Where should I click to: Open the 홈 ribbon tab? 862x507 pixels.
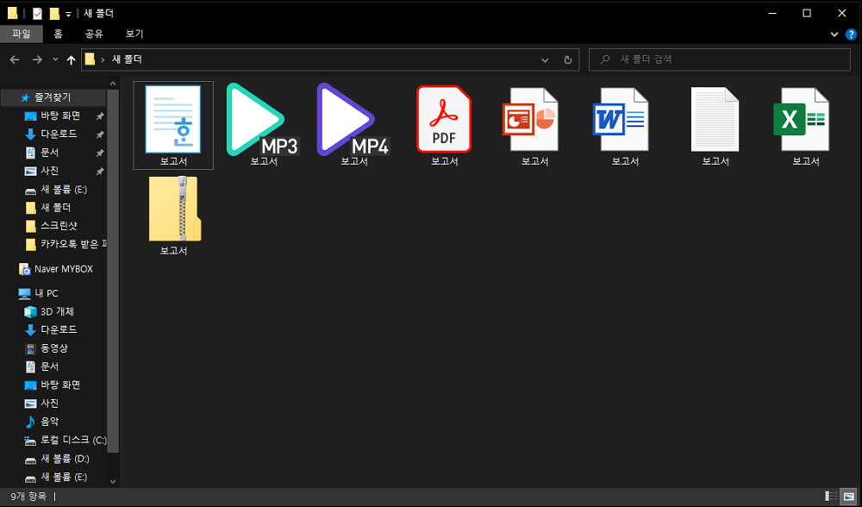click(x=58, y=34)
